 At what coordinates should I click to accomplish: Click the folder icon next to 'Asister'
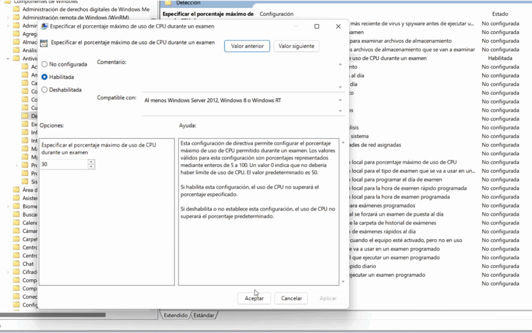(16, 198)
